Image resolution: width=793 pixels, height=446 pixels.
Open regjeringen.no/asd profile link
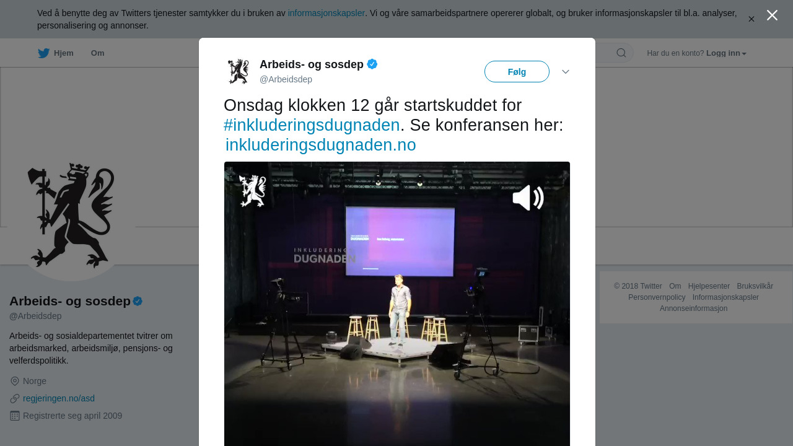59,398
